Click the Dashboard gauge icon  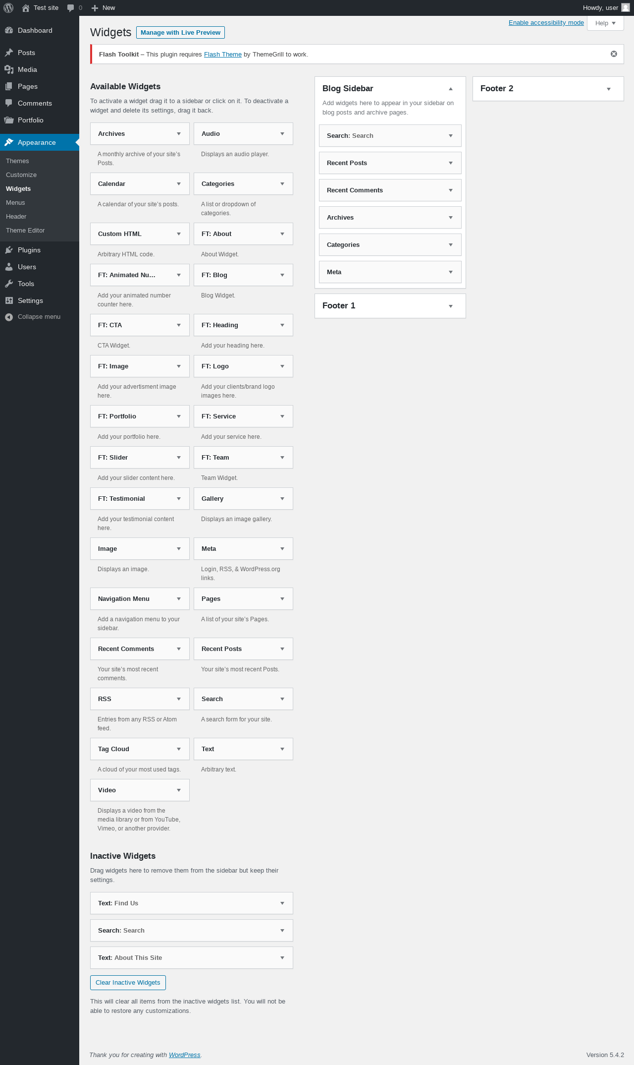point(9,30)
